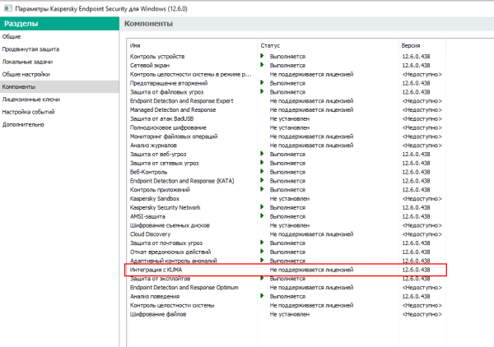Click green running icon for Анализ поведения
The image size is (494, 347).
pos(262,296)
